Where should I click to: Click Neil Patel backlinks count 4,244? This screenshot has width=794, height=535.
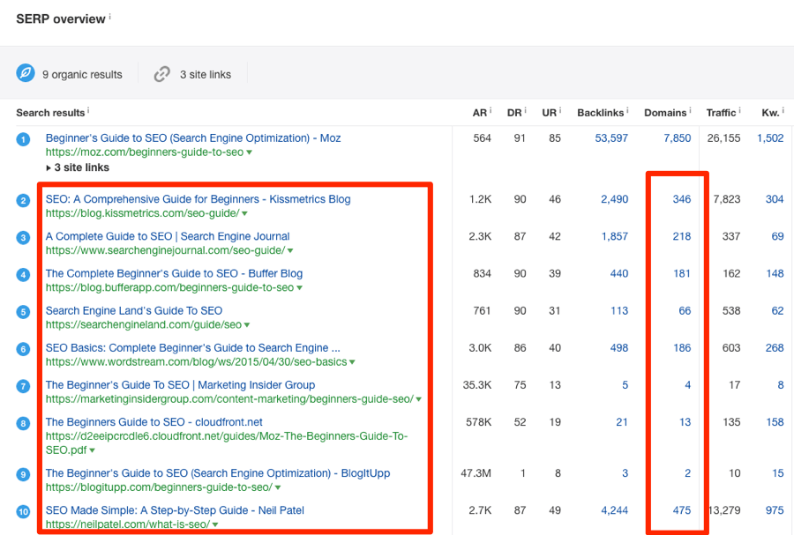(x=614, y=510)
